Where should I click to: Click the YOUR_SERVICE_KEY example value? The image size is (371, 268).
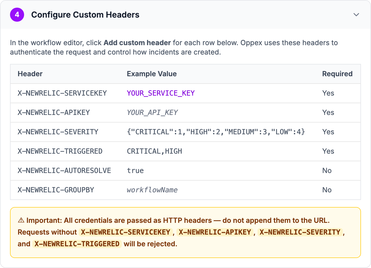pyautogui.click(x=161, y=93)
